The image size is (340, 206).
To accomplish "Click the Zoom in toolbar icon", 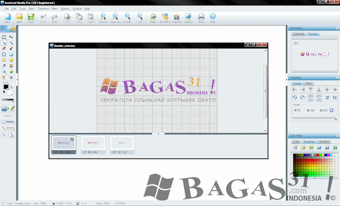I will pyautogui.click(x=103, y=18).
